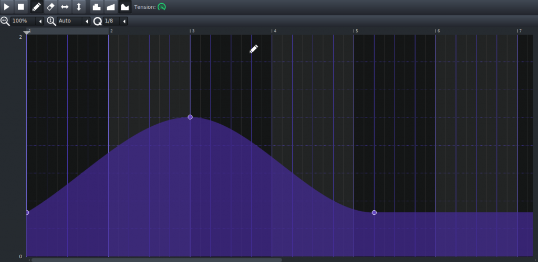
Task: Click the quantization icon
Action: [x=97, y=21]
